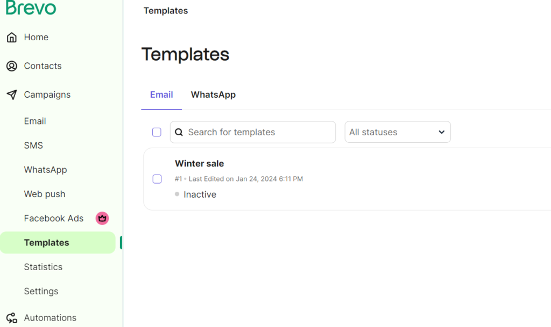Screen dimensions: 551x327
Task: Click the Contacts person icon
Action: tap(11, 66)
